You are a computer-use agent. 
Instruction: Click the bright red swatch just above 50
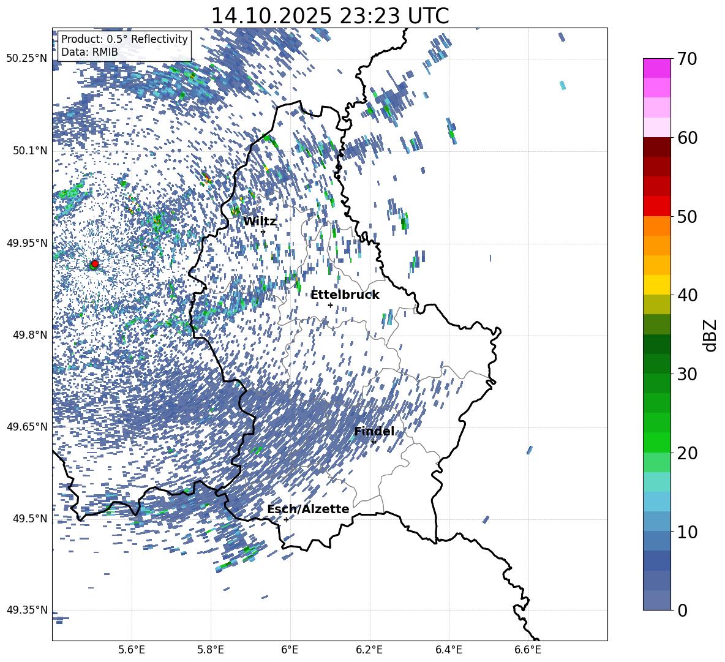pos(656,206)
